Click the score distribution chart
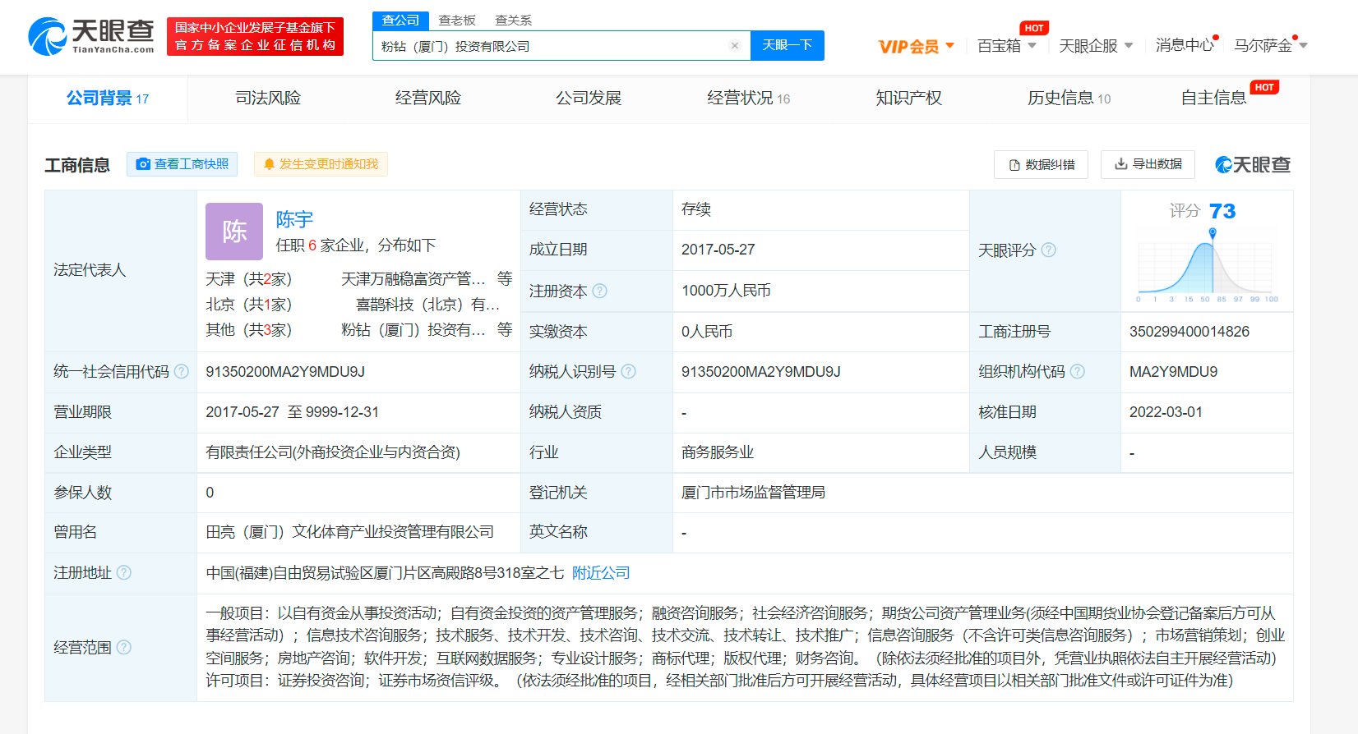 coord(1208,265)
